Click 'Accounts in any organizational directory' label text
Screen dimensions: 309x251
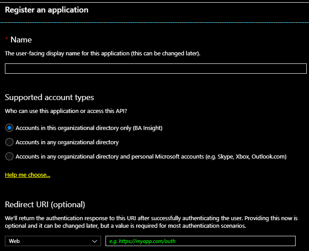[x=67, y=142]
